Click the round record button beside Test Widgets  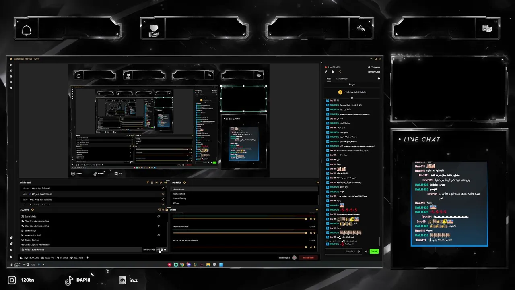point(294,257)
